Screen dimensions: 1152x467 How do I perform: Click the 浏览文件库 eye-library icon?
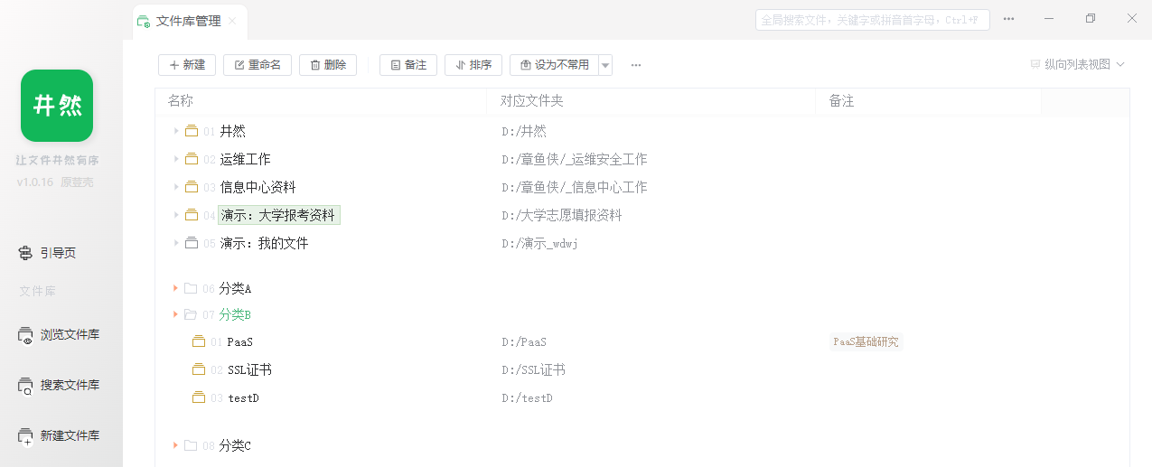click(x=26, y=335)
